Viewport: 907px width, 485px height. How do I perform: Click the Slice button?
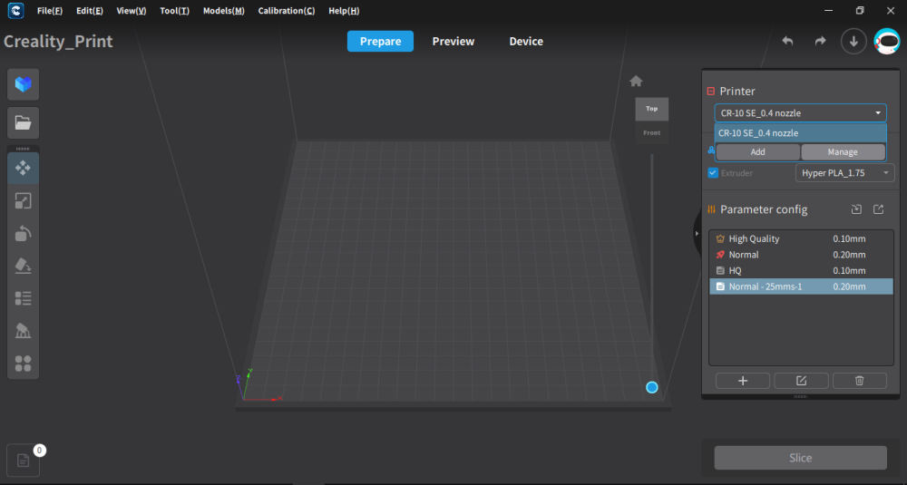[x=801, y=458]
